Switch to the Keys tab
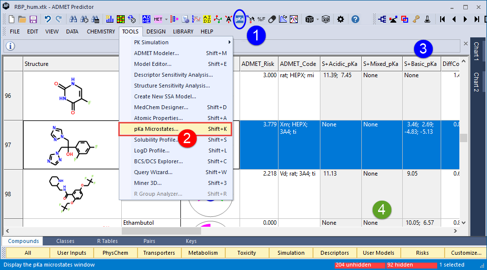This screenshot has width=487, height=270. (x=191, y=241)
